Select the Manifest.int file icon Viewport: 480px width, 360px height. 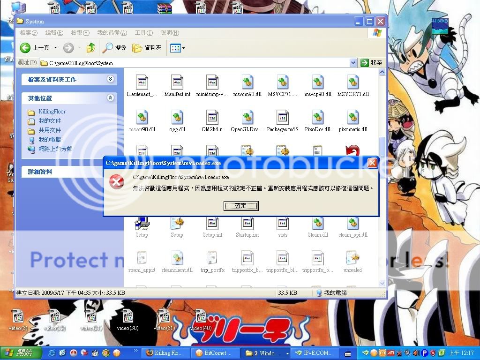pyautogui.click(x=177, y=82)
